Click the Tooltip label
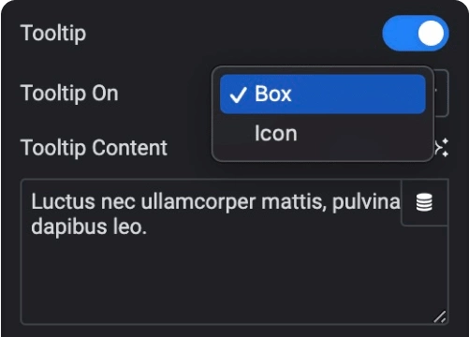The height and width of the screenshot is (337, 469). pyautogui.click(x=53, y=33)
